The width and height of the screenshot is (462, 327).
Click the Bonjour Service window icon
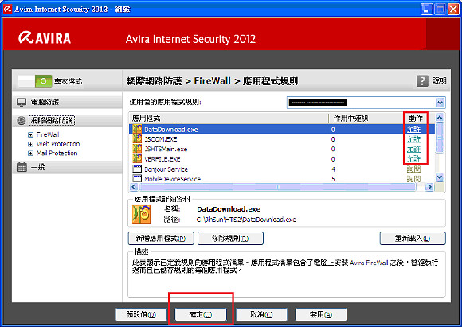[x=137, y=169]
